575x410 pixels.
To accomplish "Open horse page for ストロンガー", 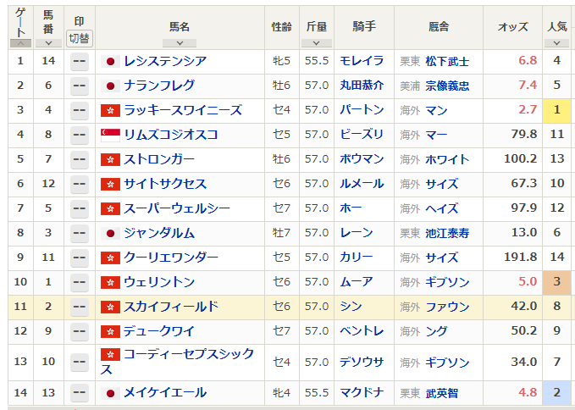I will pos(159,159).
